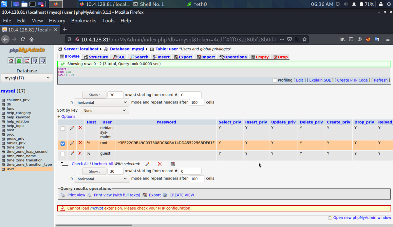The height and width of the screenshot is (227, 393).
Task: Enable the Profiling checkbox
Action: tap(275, 80)
